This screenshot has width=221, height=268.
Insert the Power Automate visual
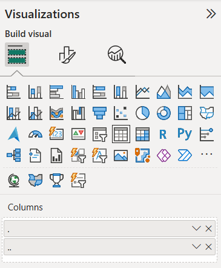[x=185, y=155]
